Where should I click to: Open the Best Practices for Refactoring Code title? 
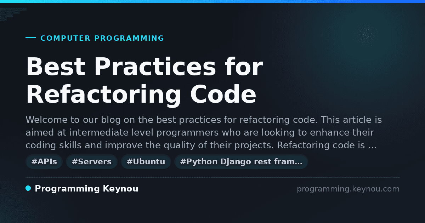(x=144, y=81)
